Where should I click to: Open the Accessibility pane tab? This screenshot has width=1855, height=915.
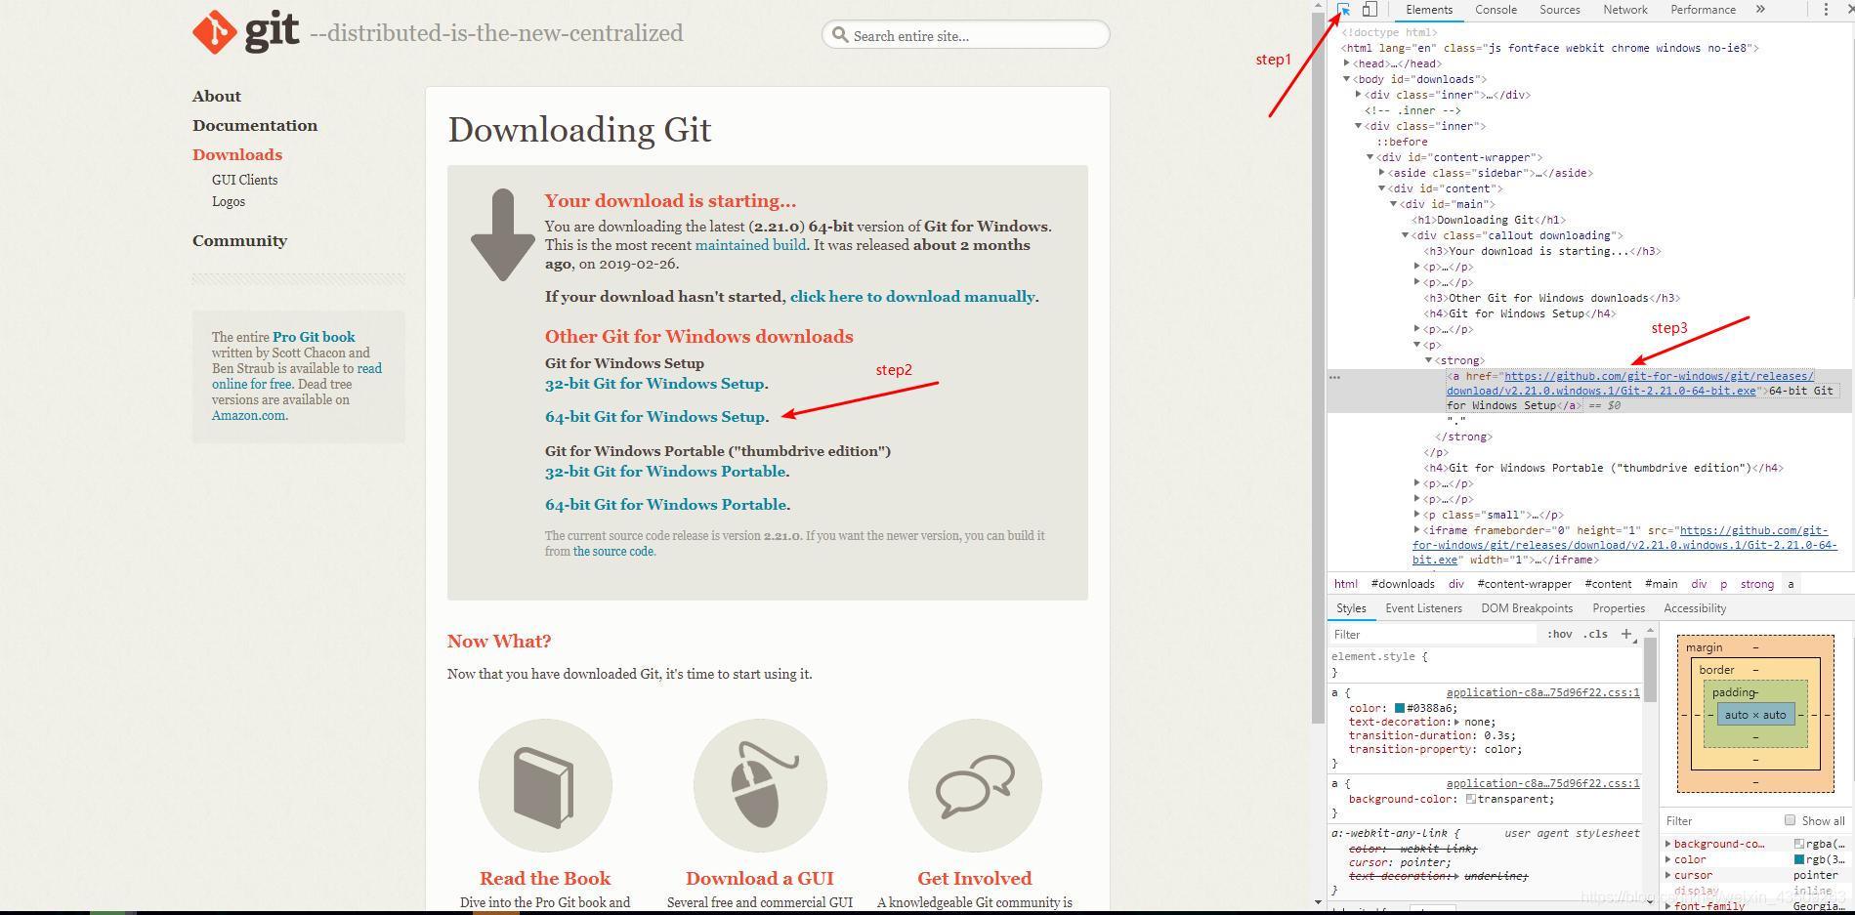click(x=1695, y=608)
